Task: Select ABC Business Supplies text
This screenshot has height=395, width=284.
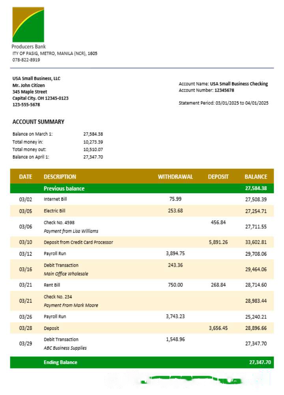Action: click(65, 348)
